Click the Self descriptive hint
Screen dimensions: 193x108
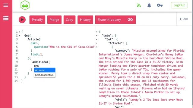click(x=45, y=75)
